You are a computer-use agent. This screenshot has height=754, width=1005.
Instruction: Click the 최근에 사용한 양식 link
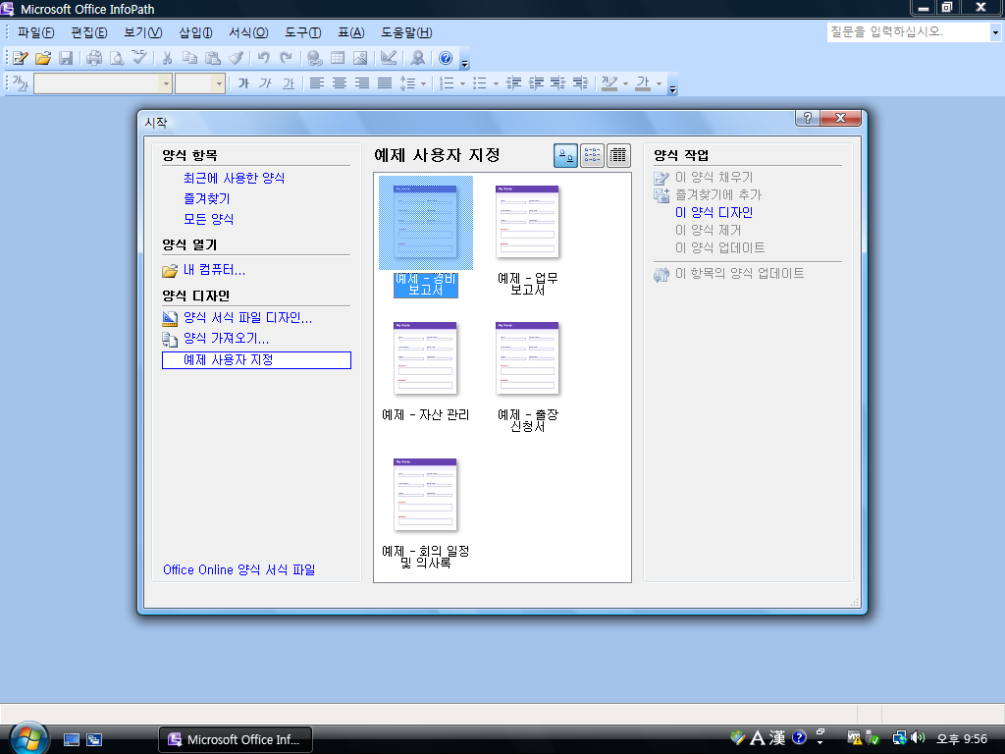tap(234, 179)
